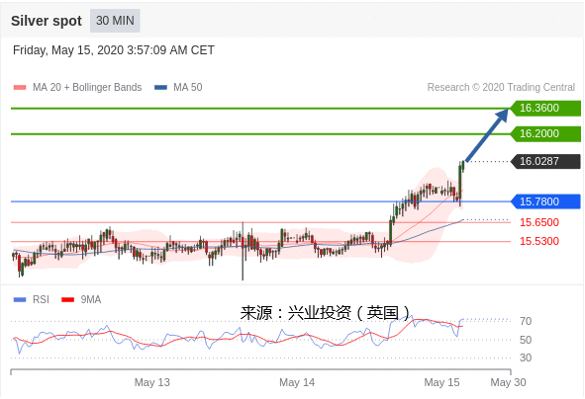Click the 30 MIN timeframe button
This screenshot has height=399, width=585.
click(115, 21)
